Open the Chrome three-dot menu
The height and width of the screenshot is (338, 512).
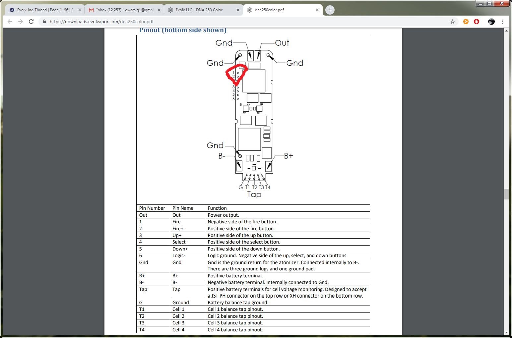click(502, 22)
